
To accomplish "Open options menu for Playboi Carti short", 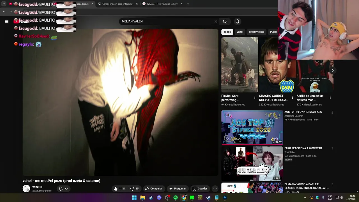I will tap(255, 97).
